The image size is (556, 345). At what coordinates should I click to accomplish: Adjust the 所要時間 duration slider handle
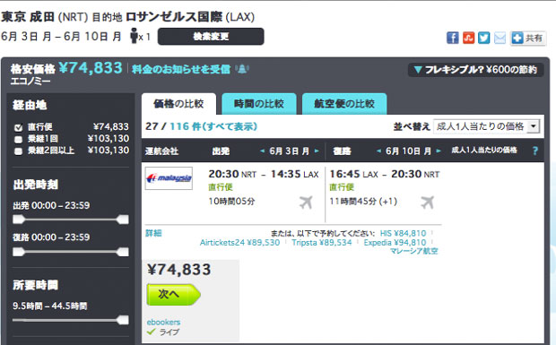pyautogui.click(x=123, y=320)
